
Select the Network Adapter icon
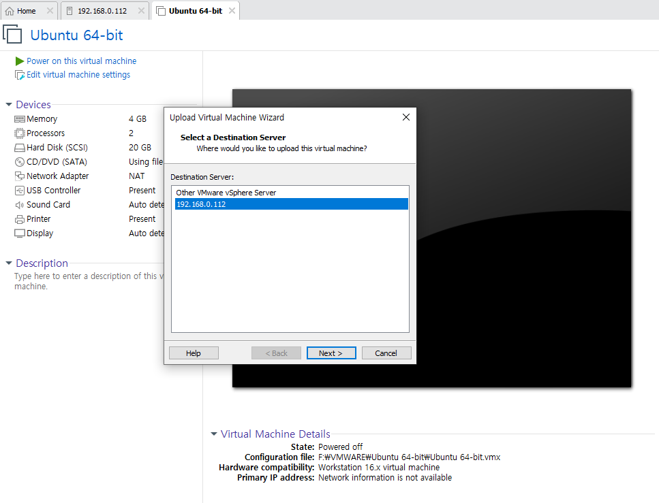[19, 176]
